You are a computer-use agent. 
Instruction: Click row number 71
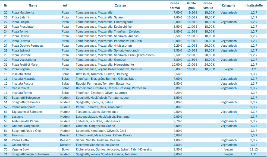coord(6,154)
